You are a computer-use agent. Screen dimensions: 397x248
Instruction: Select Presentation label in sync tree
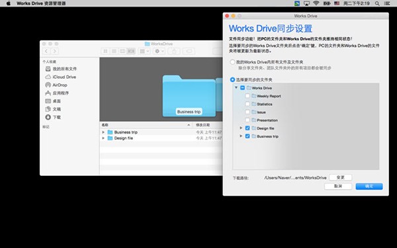[x=267, y=120]
